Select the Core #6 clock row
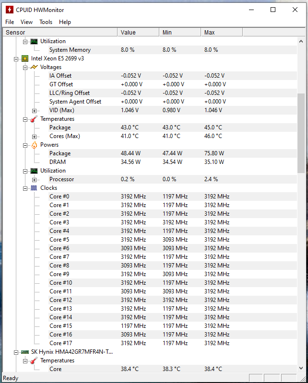308x383 pixels. [x=173, y=248]
